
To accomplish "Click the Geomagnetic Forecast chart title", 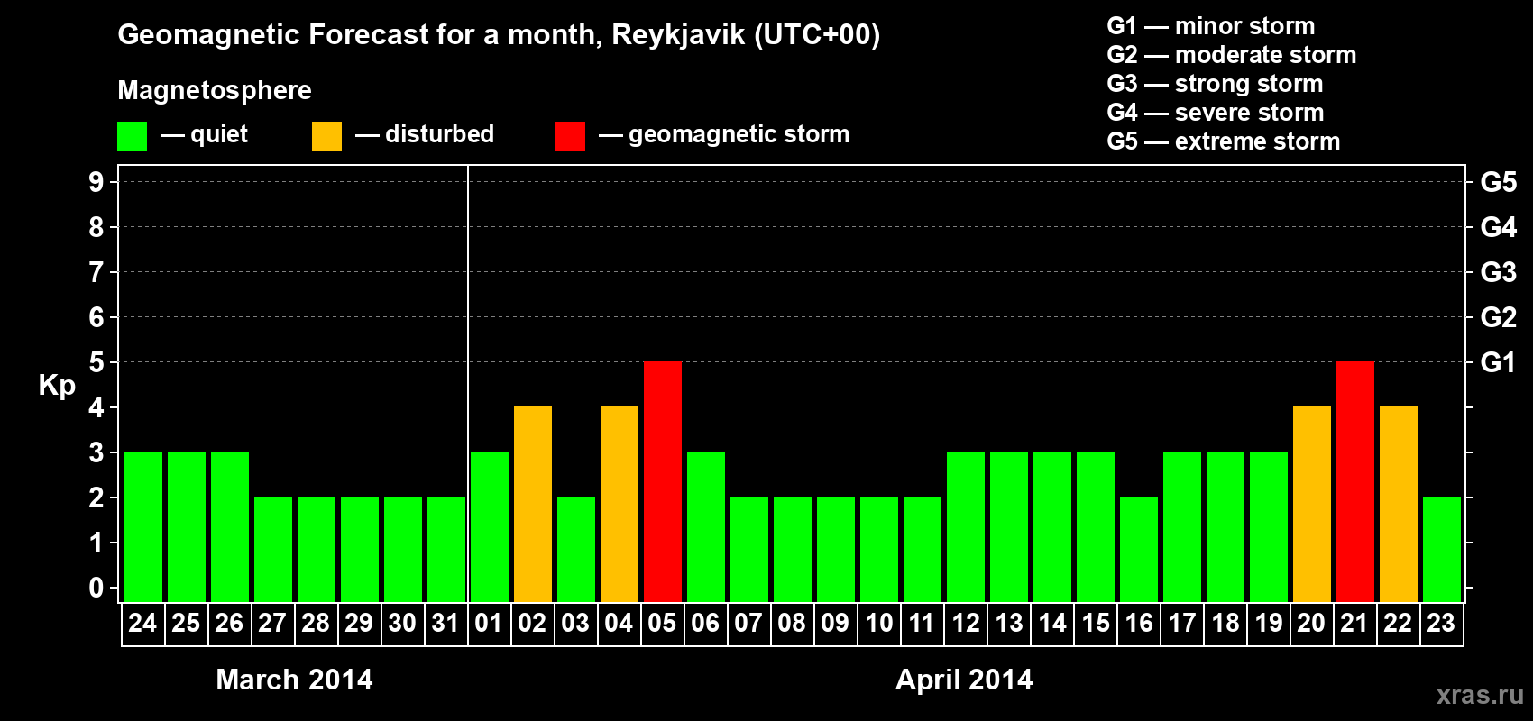I will coord(499,35).
